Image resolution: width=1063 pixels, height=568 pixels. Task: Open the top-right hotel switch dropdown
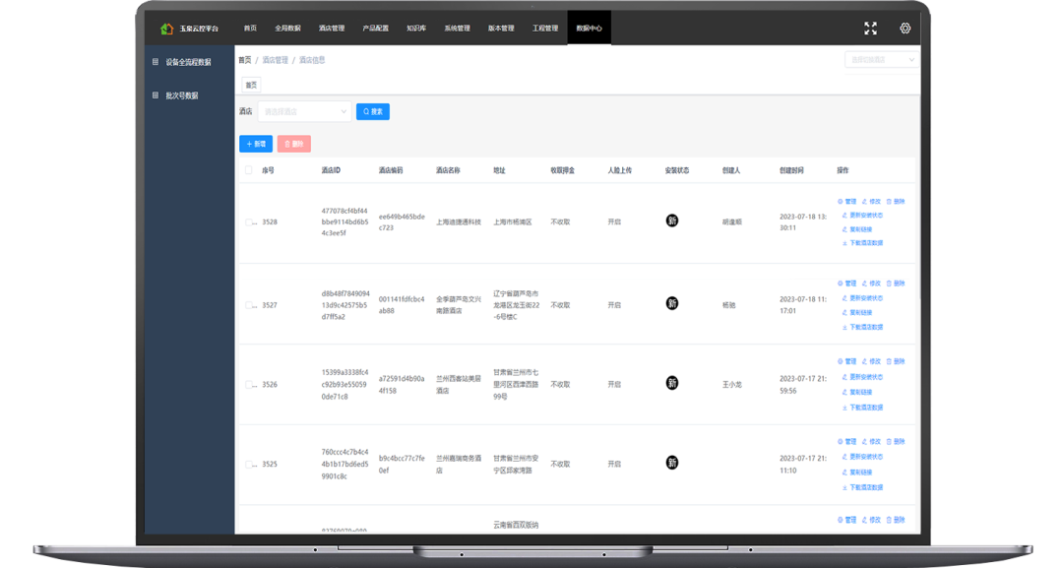click(x=881, y=60)
